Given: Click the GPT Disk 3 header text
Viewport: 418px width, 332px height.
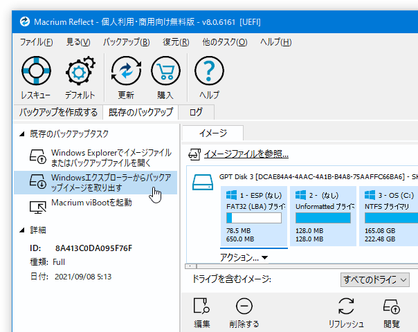Looking at the screenshot, I should tap(318, 176).
